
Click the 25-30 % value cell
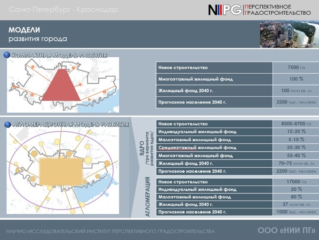click(x=296, y=147)
